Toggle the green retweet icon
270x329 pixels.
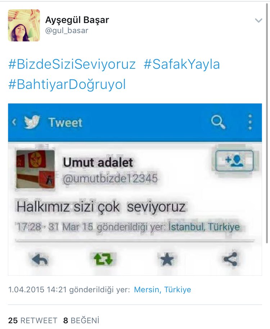103,259
